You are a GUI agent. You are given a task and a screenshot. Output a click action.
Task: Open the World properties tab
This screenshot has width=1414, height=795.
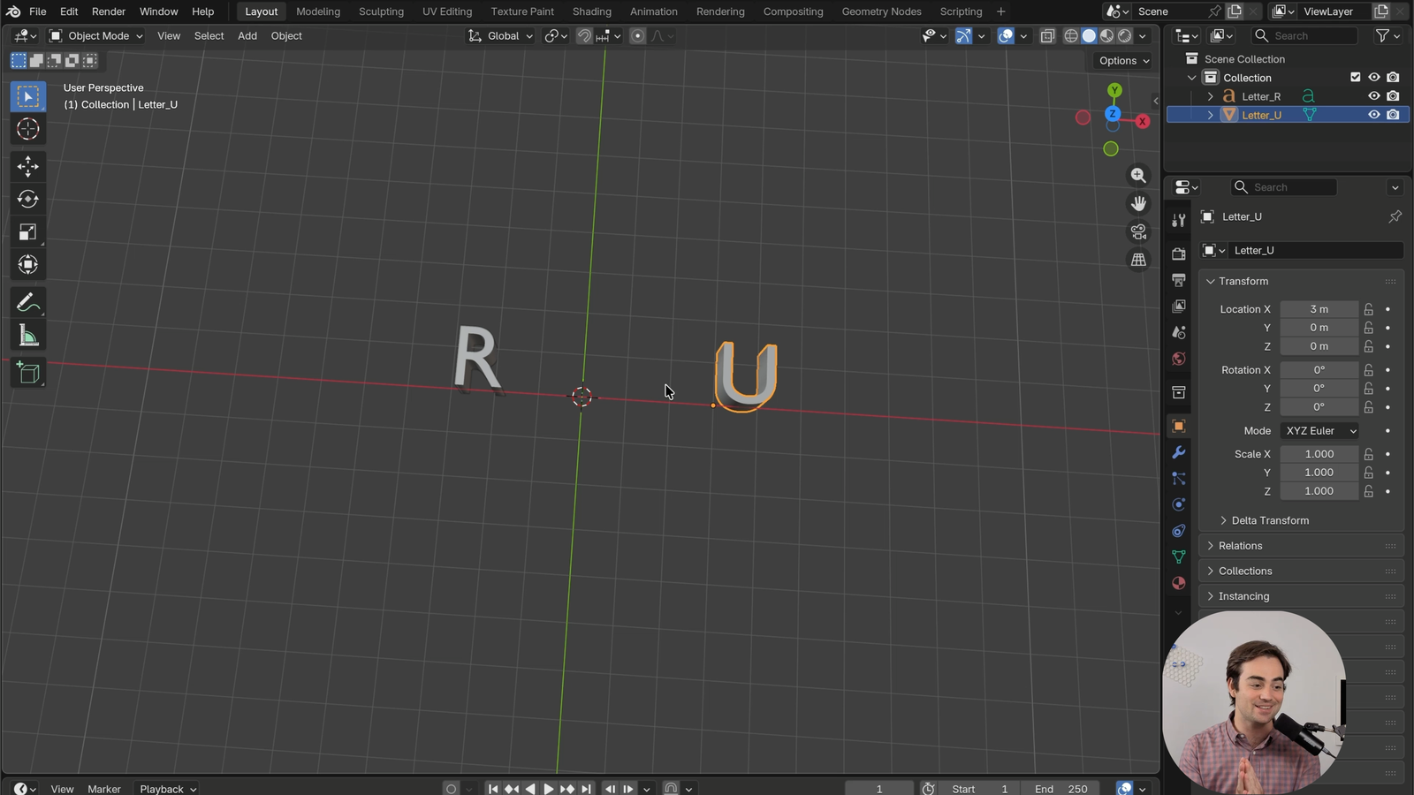point(1178,360)
